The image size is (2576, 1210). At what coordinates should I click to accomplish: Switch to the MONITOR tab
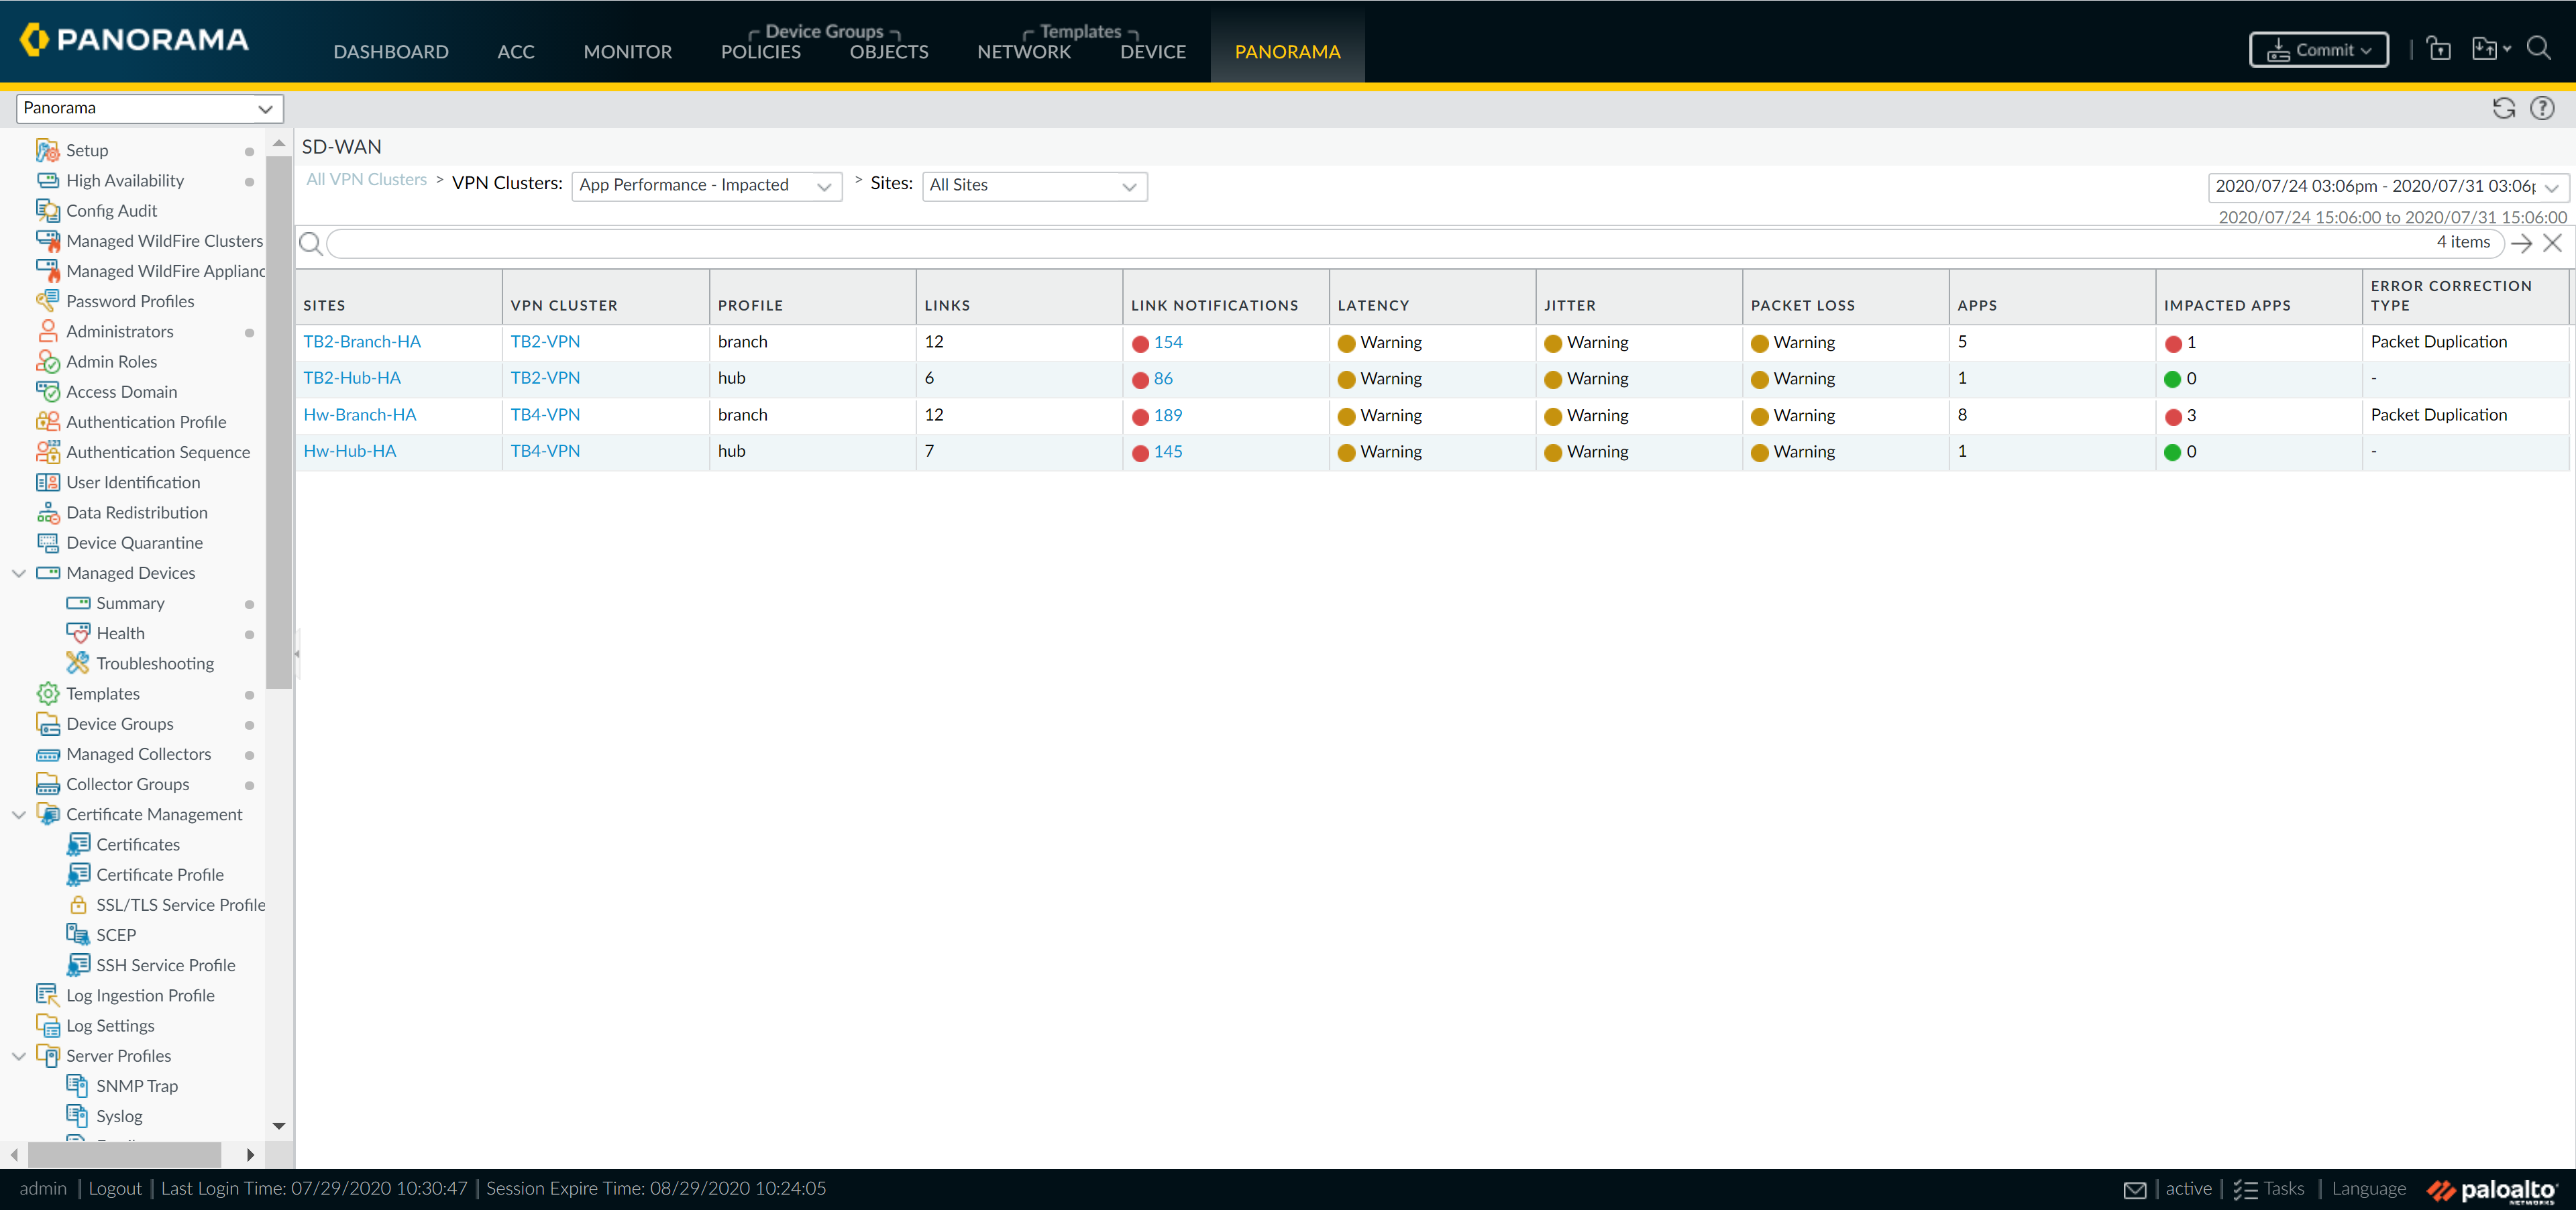pyautogui.click(x=627, y=51)
